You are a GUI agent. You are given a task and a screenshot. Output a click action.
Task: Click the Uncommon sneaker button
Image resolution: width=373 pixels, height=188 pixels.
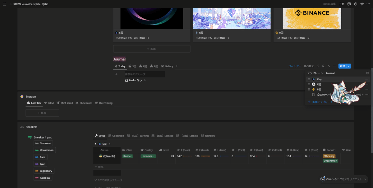coord(44,150)
